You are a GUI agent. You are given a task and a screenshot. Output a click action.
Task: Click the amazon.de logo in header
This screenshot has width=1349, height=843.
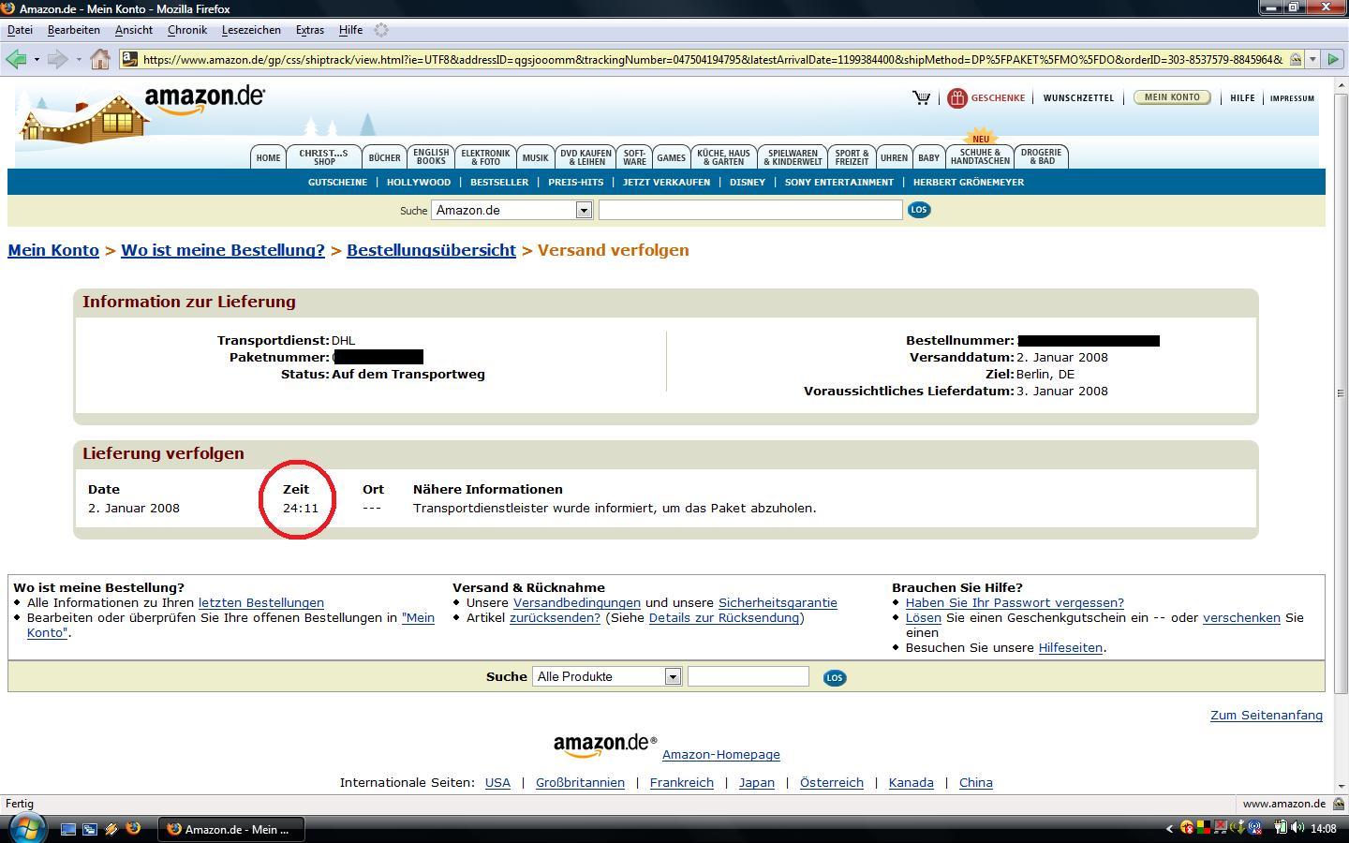[x=204, y=99]
